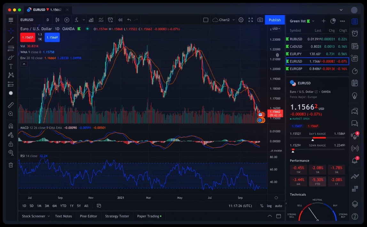Select the ruler measure tool
This screenshot has width=367, height=227.
[11, 105]
